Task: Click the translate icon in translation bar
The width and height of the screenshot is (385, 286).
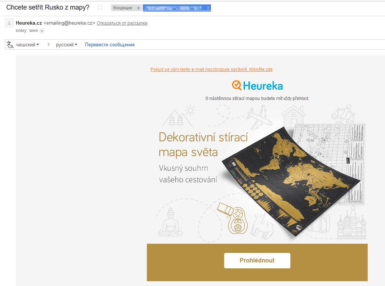Action: (x=10, y=44)
